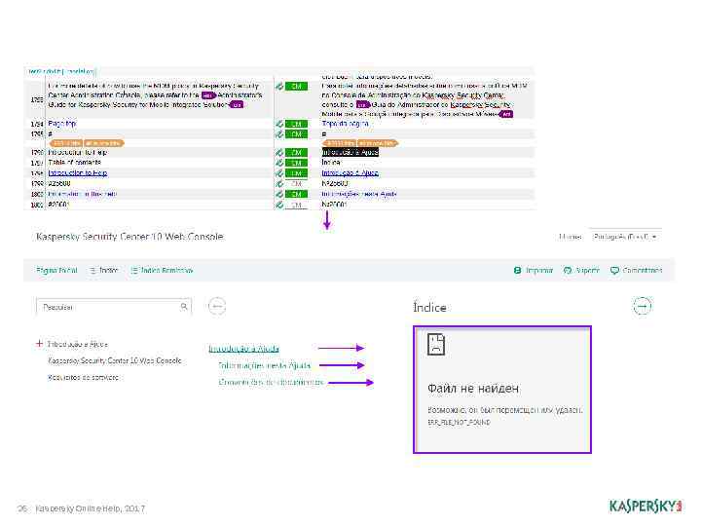Click edit icon in row 1799

[279, 183]
